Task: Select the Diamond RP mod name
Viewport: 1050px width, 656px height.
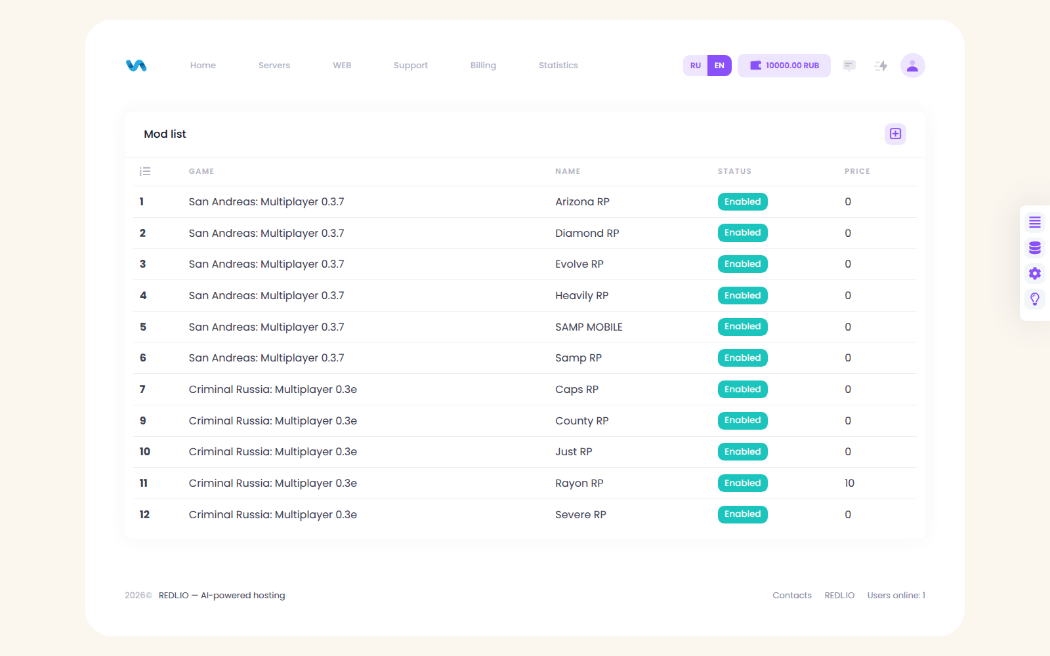Action: pos(587,234)
